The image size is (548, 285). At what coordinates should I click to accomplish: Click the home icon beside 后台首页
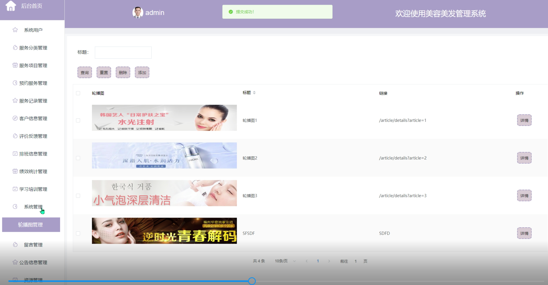coord(11,6)
